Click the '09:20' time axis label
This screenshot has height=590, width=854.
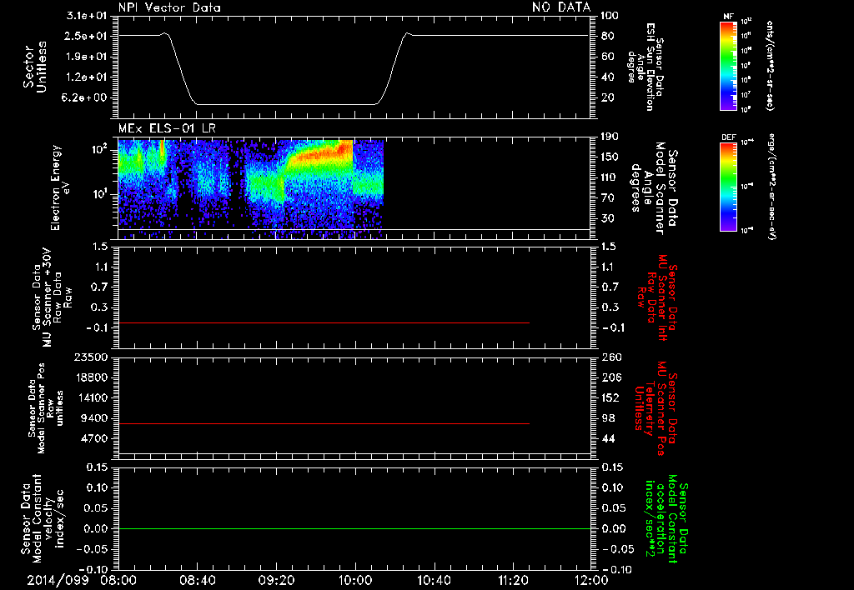coord(276,580)
